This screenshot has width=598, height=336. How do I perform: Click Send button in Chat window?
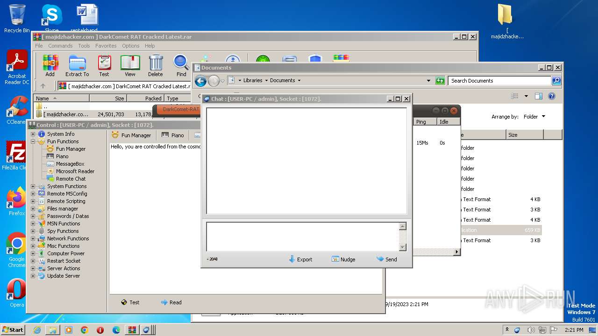coord(386,259)
